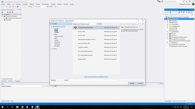Pick Clases de LINQ to SQL template
Image resolution: width=195 pixels, height=109 pixels.
(x=96, y=44)
